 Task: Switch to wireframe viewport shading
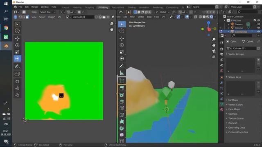200,17
